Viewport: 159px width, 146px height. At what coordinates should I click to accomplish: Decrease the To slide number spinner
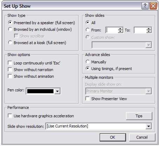[x=148, y=32]
